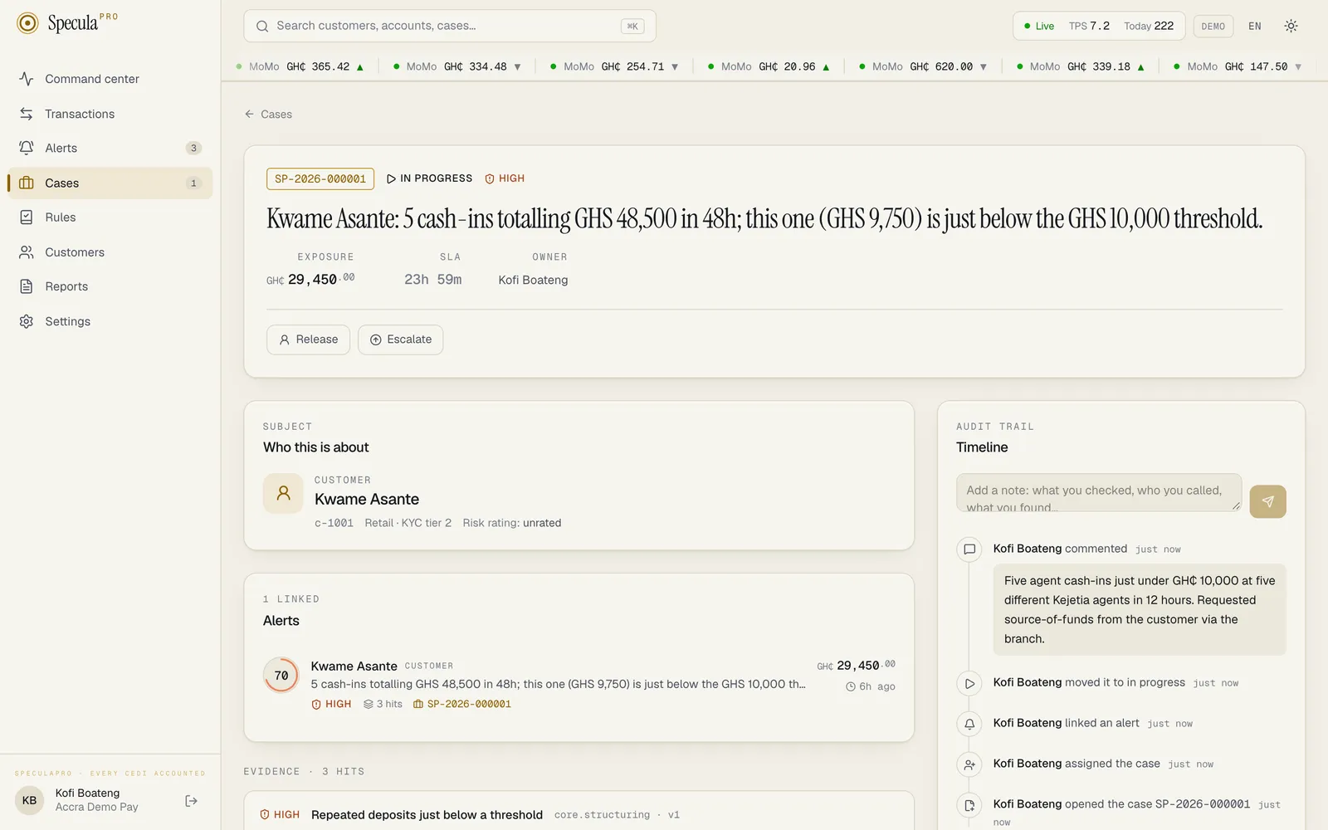
Task: Click the DEMO mode badge
Action: (1213, 26)
